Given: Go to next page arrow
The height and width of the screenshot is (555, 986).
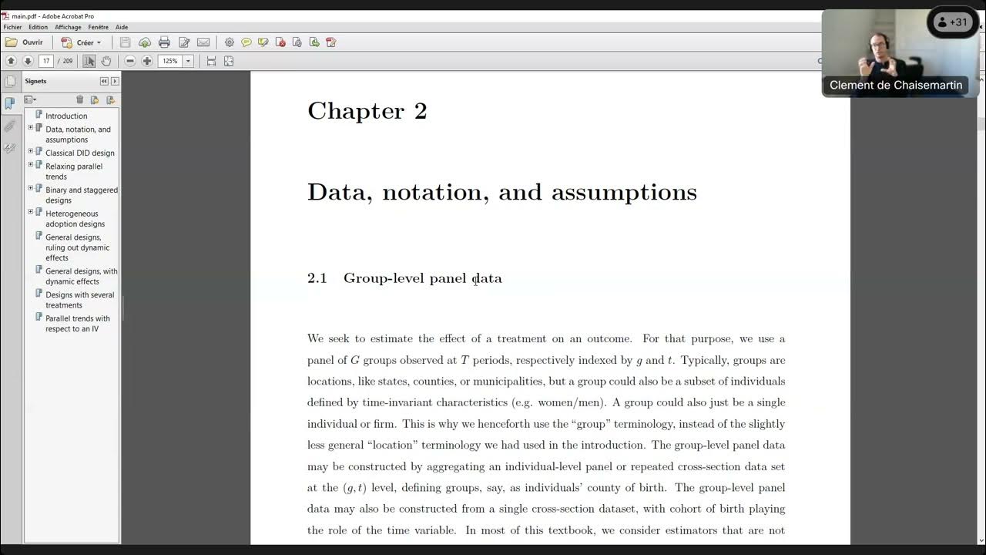Looking at the screenshot, I should click(28, 61).
